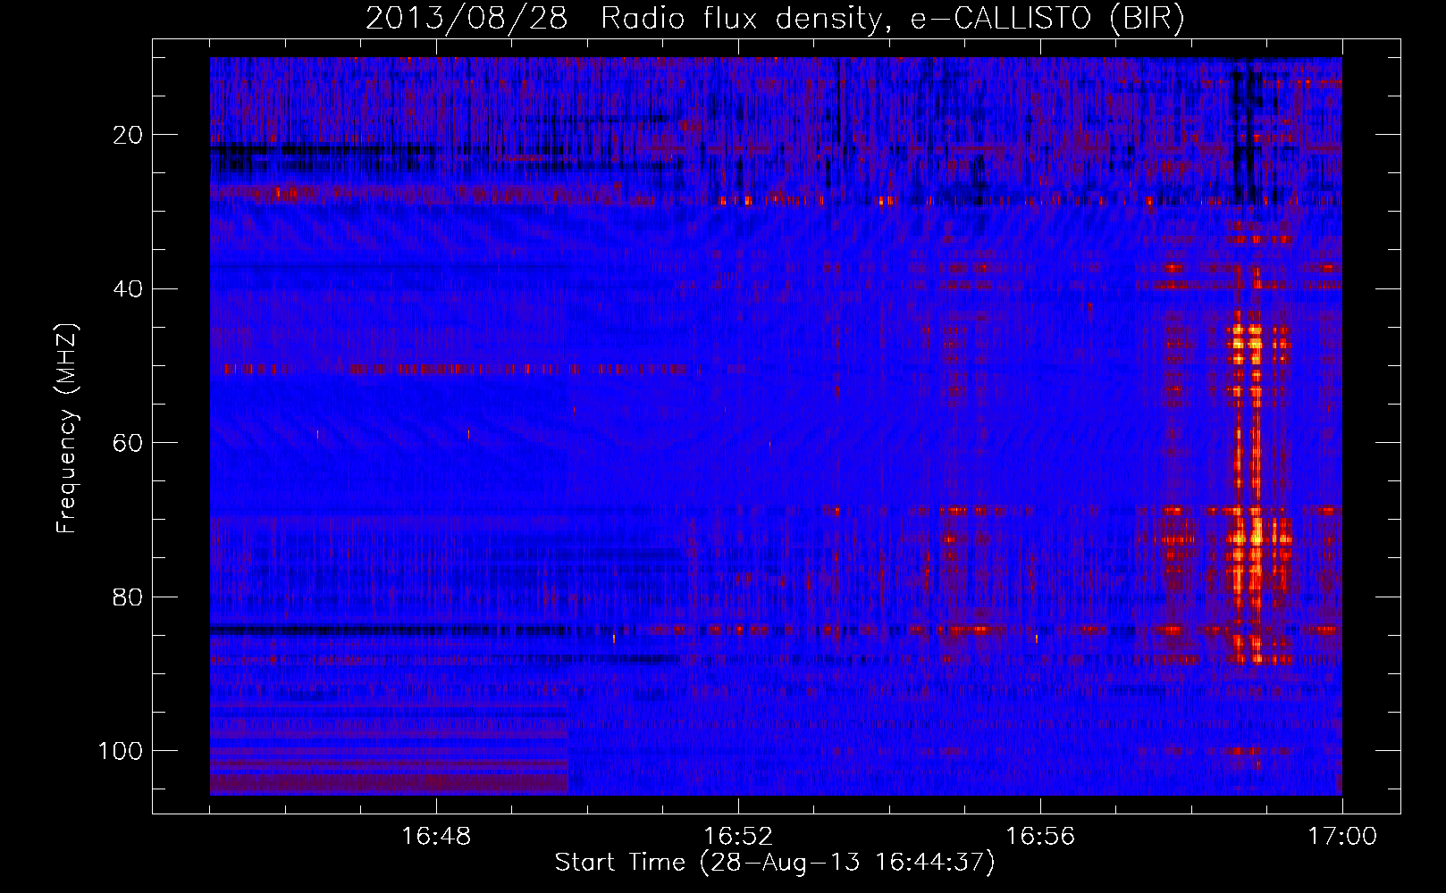Click the 60 MHz frequency tick label
The height and width of the screenshot is (893, 1446).
tap(129, 443)
